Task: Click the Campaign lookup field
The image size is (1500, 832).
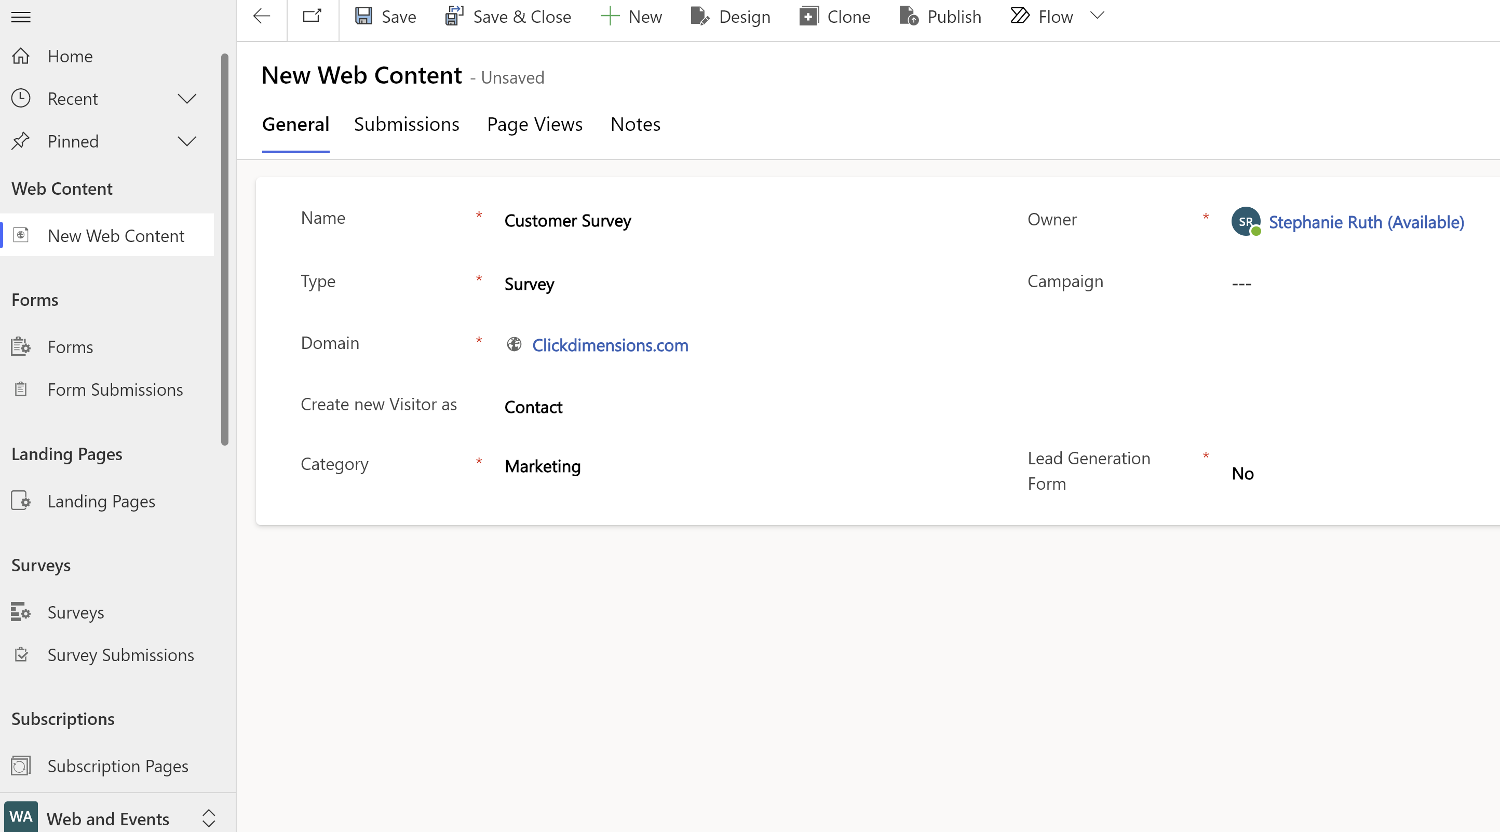Action: (x=1241, y=283)
